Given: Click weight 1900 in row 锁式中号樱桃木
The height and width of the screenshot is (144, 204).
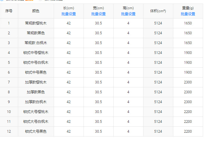Looking at the screenshot, I should (x=188, y=53).
